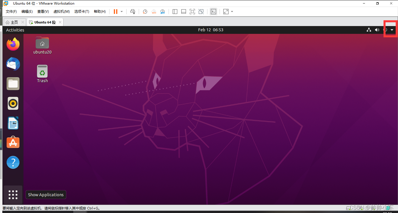The height and width of the screenshot is (213, 398).
Task: Open the 文件(F) menu
Action: (x=11, y=12)
